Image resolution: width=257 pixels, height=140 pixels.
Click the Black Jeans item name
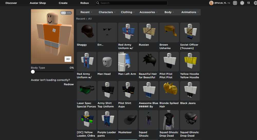click(x=188, y=103)
